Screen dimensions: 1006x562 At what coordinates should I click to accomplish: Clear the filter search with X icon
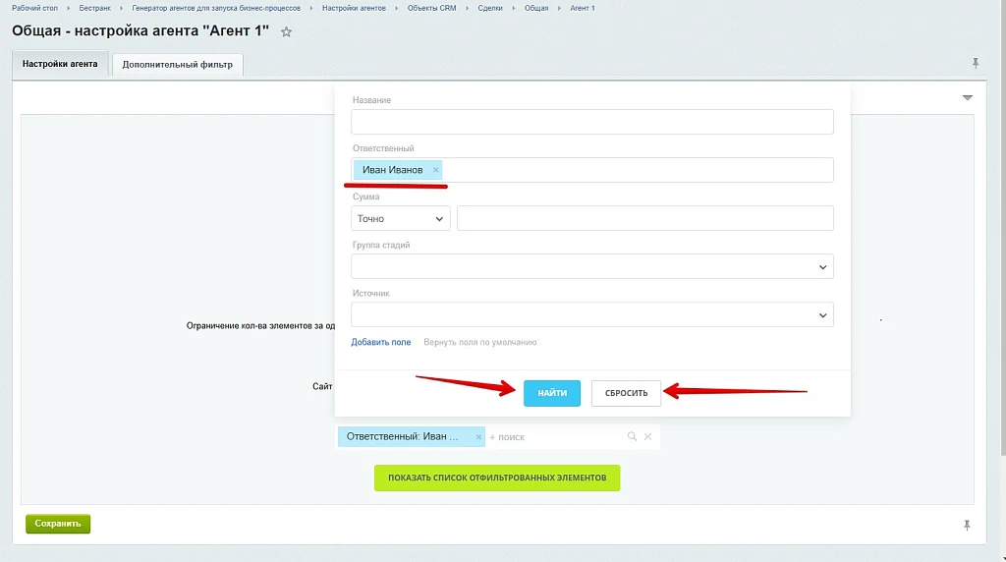coord(648,436)
